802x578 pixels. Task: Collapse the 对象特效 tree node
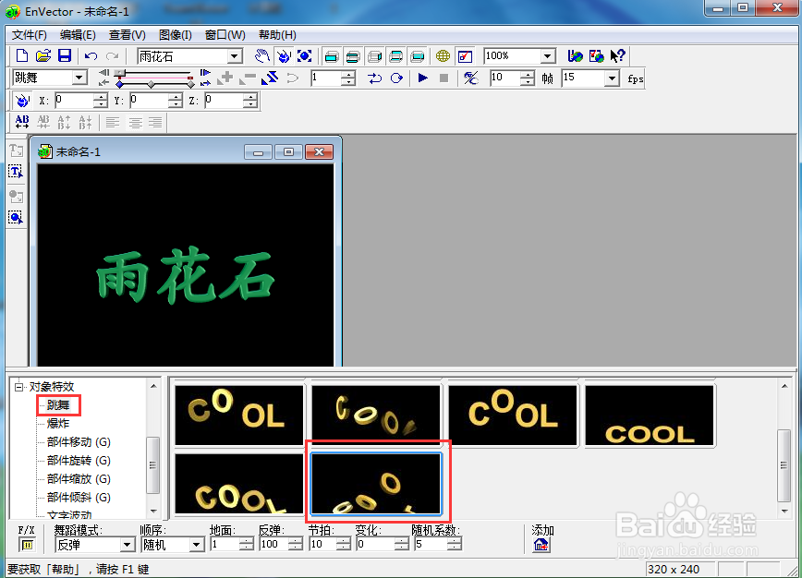[x=19, y=386]
